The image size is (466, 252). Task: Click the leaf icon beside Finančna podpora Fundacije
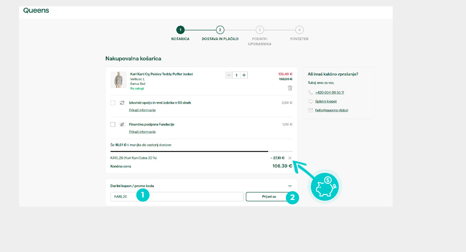[x=122, y=125]
